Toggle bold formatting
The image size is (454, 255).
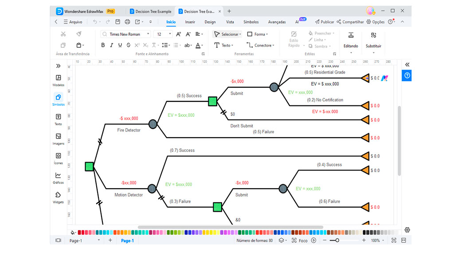coord(103,45)
